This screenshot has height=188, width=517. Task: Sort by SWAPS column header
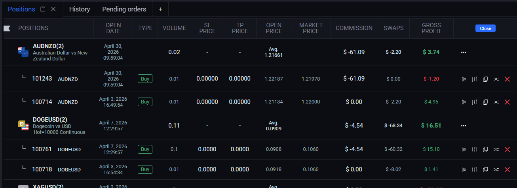tap(393, 28)
